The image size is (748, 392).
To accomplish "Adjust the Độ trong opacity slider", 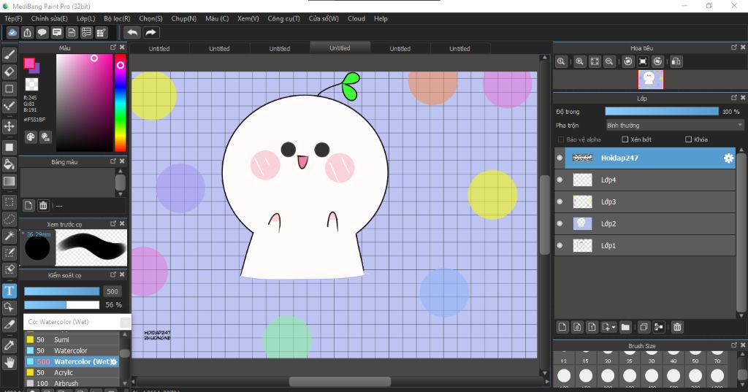I will coord(662,112).
